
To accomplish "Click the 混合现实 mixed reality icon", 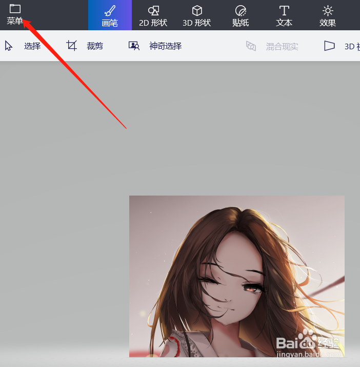I will (251, 46).
